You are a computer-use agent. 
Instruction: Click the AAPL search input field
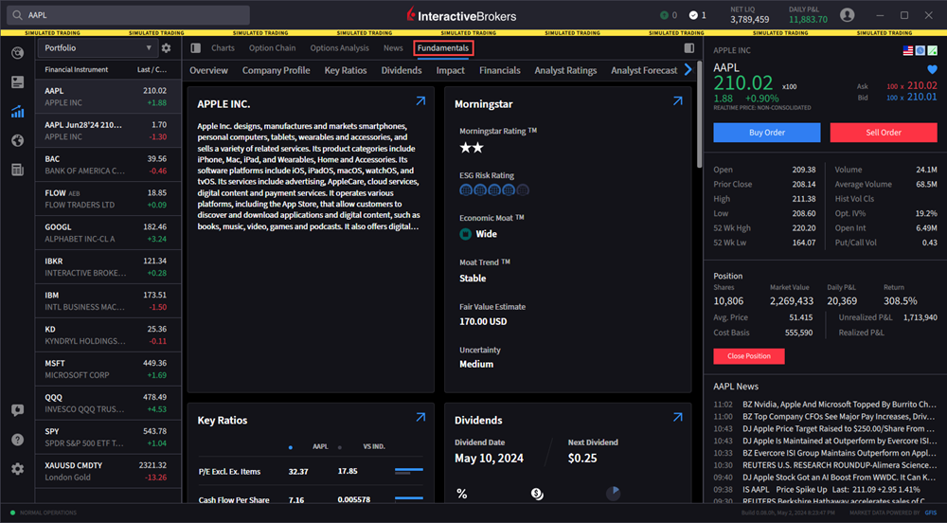[127, 15]
